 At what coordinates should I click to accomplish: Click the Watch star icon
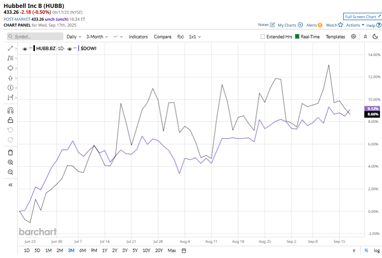[341, 25]
